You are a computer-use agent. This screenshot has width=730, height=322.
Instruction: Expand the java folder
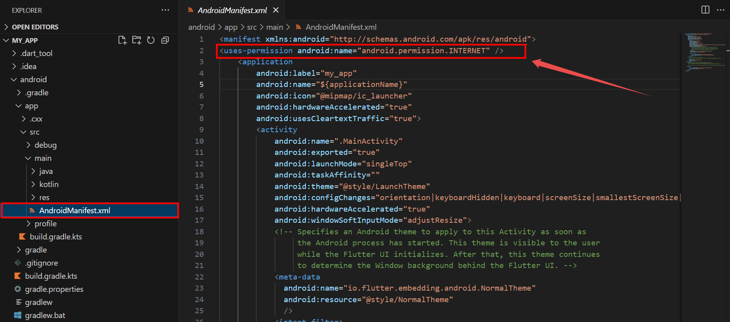33,171
